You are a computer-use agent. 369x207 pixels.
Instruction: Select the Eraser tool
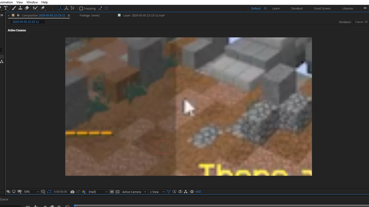(x=27, y=8)
